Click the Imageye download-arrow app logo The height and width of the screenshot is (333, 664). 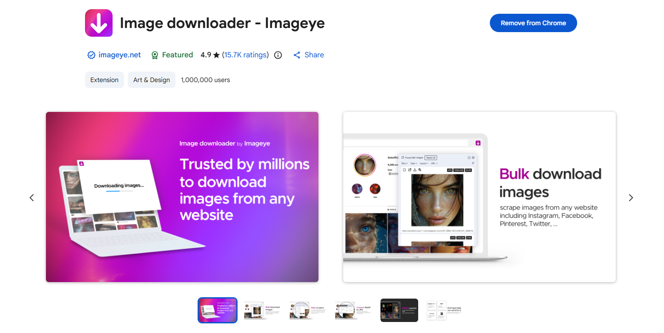(98, 22)
